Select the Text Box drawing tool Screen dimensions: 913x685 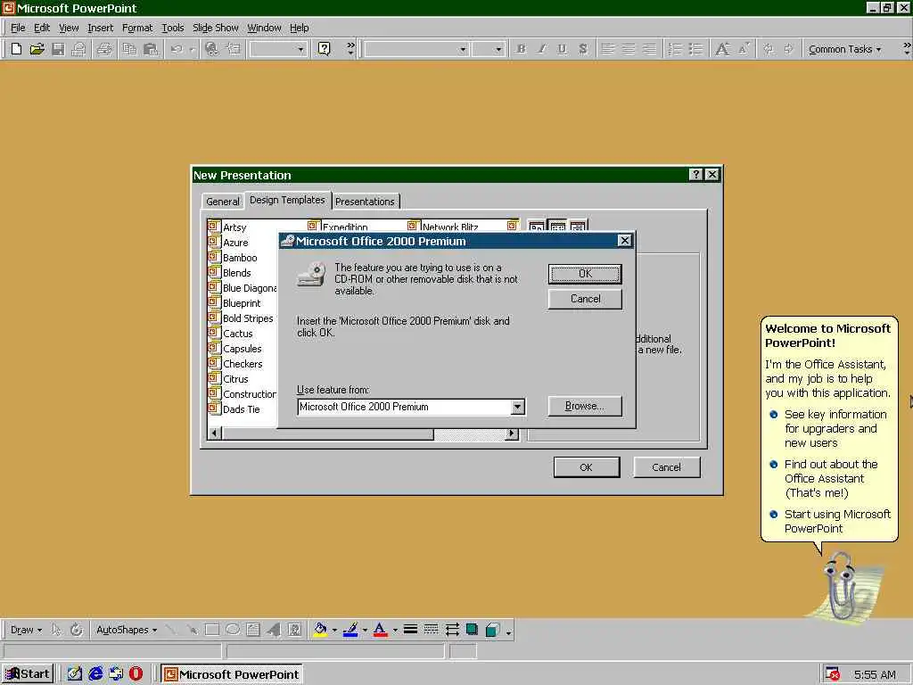pos(252,630)
